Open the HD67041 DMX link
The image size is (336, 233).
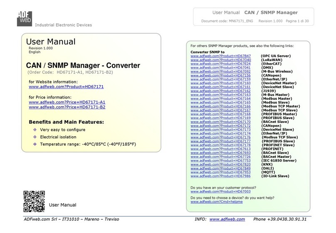(x=220, y=68)
